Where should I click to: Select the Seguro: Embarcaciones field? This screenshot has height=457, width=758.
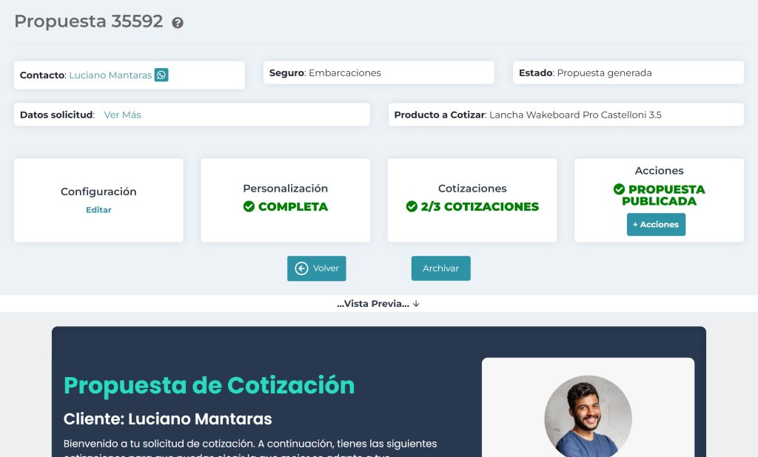pos(378,73)
